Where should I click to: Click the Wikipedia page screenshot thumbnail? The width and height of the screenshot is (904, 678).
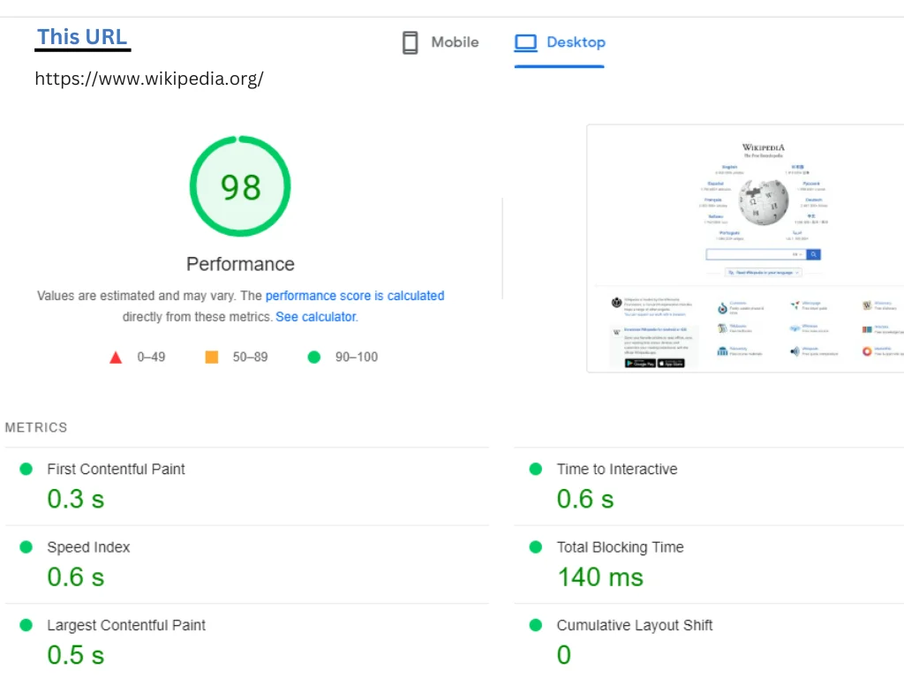(x=745, y=248)
